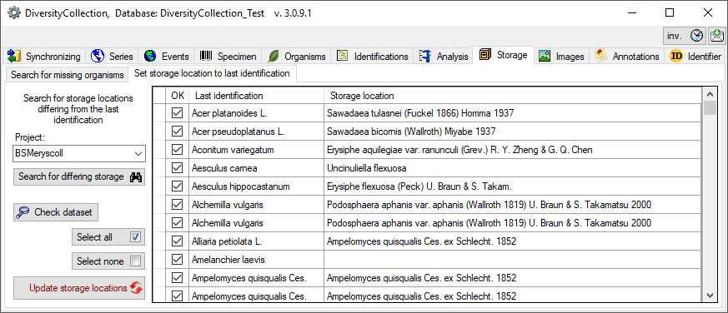Click the Check dataset button
728x313 pixels.
pos(56,212)
